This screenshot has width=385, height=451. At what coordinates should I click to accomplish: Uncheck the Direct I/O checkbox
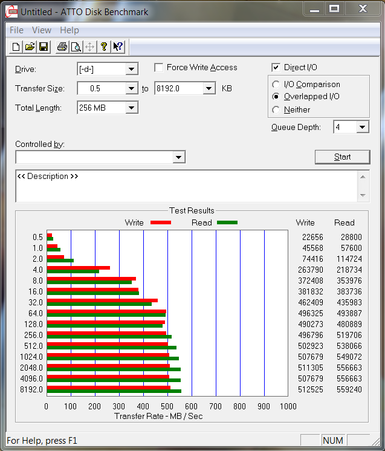(x=276, y=68)
